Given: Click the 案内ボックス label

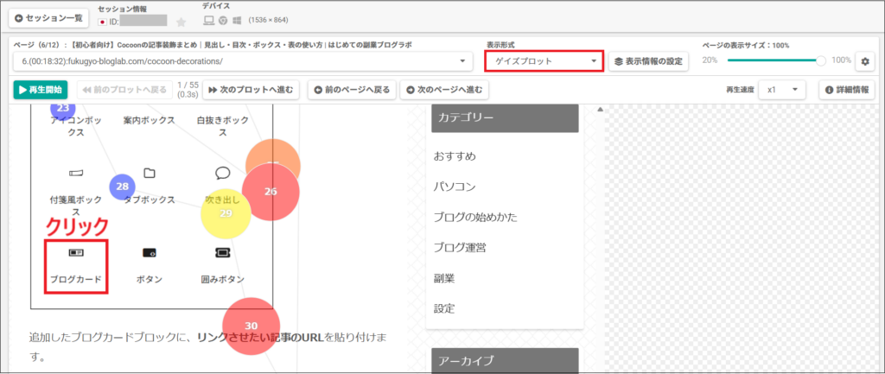Looking at the screenshot, I should [x=149, y=120].
